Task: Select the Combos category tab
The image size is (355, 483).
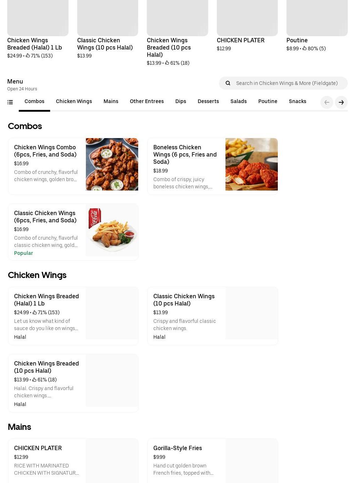Action: [34, 101]
